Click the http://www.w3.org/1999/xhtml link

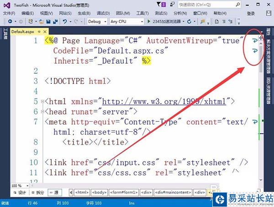coord(164,102)
